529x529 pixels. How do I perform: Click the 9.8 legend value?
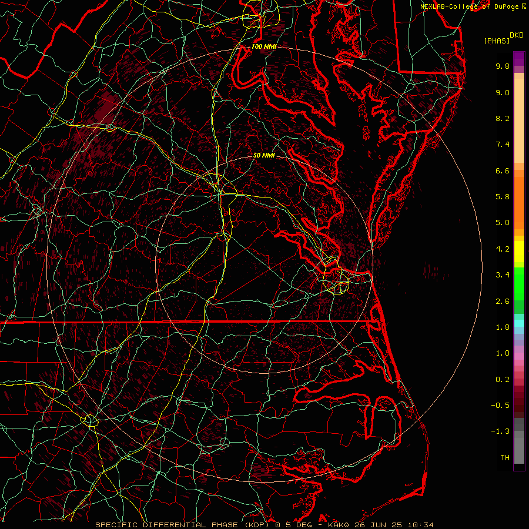[503, 66]
